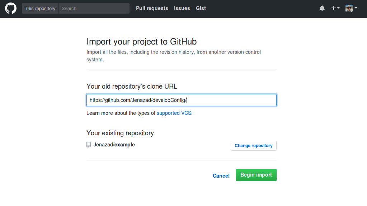Start import with Begin import button
367x206 pixels.
(x=256, y=175)
